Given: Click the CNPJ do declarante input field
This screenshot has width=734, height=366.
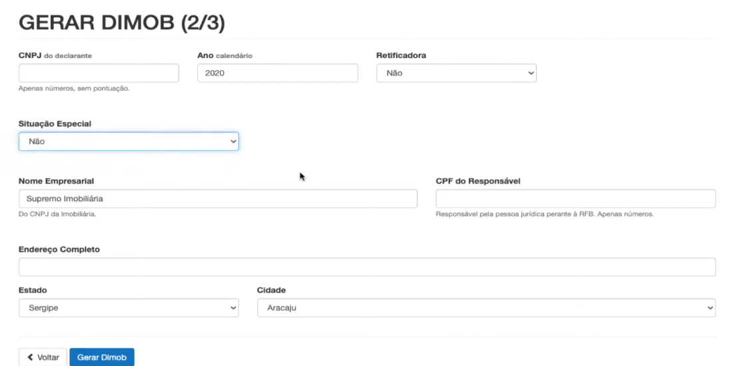Looking at the screenshot, I should [99, 73].
